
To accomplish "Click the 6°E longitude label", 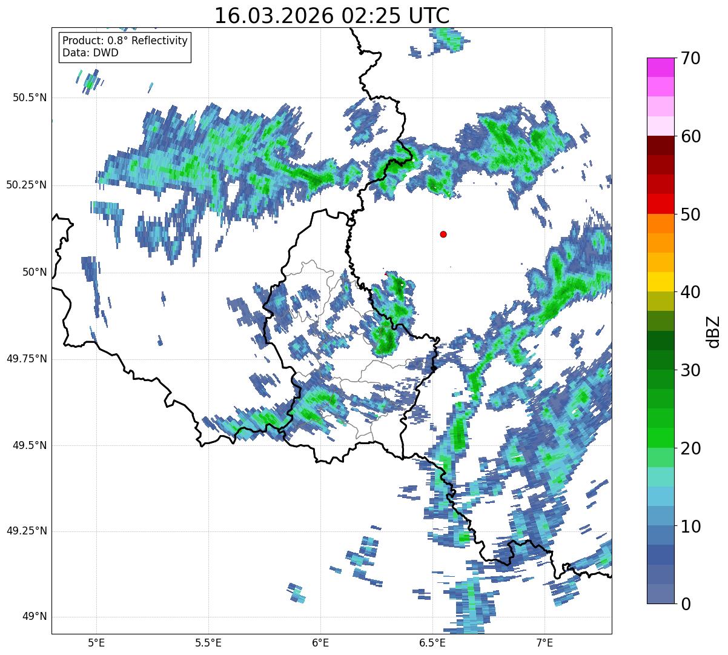I will tap(320, 642).
